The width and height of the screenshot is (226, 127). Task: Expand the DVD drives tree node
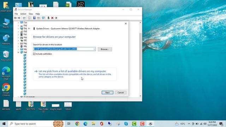[18, 31]
